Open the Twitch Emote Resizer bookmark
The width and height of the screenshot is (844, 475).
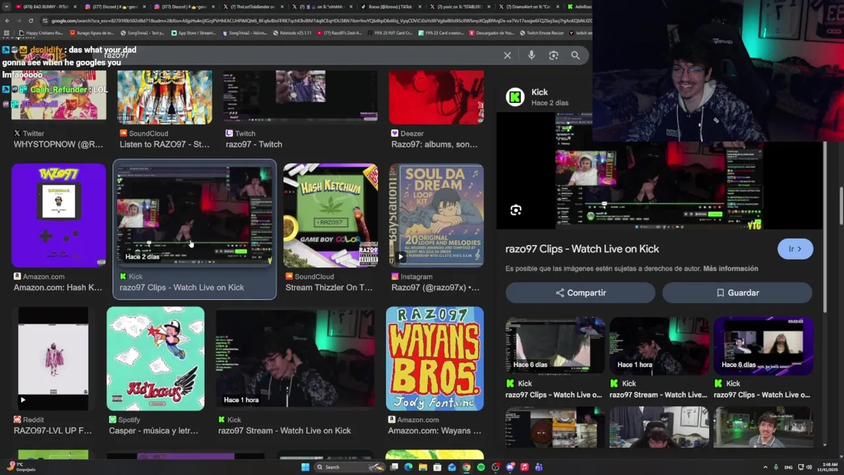pyautogui.click(x=542, y=32)
